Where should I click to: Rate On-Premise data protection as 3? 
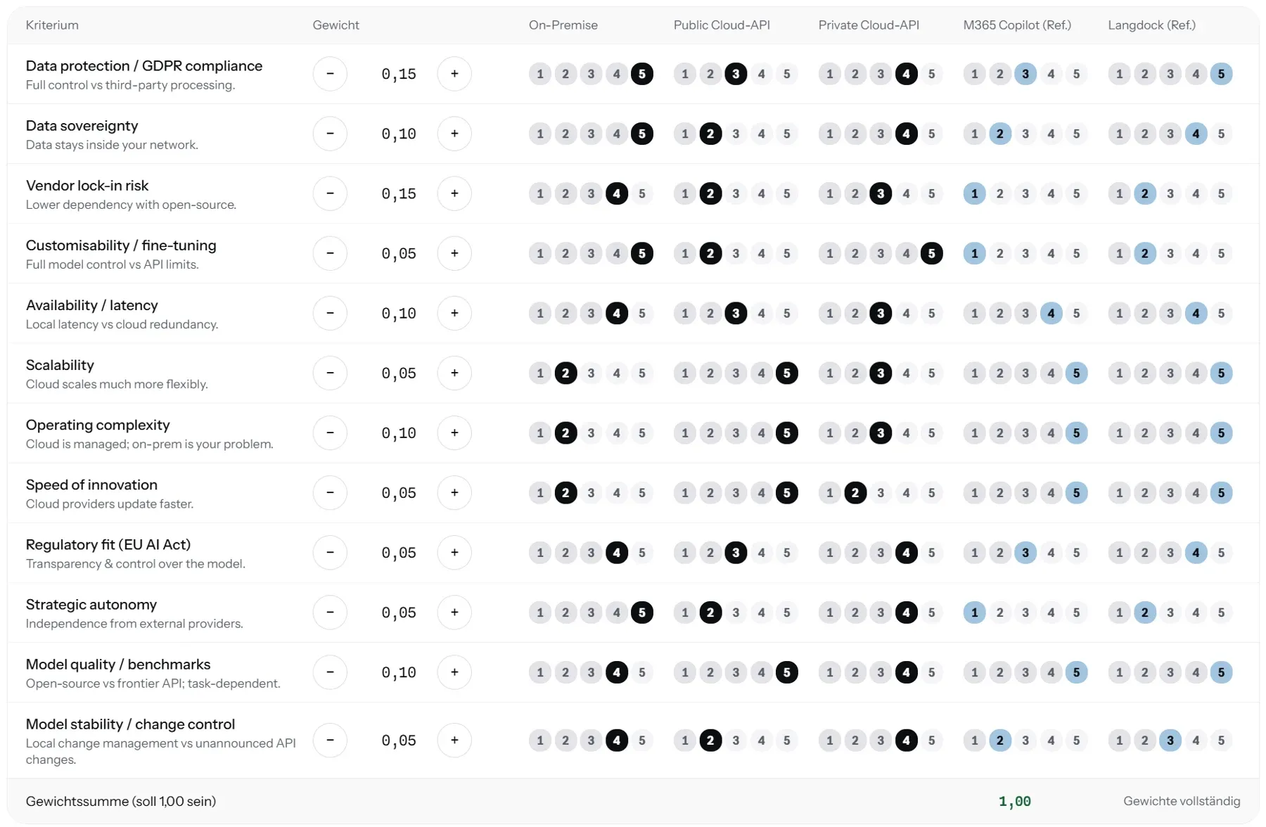[591, 74]
